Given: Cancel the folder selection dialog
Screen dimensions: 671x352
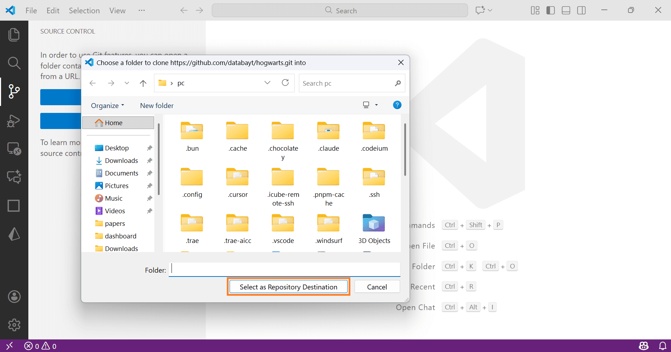Looking at the screenshot, I should 377,286.
